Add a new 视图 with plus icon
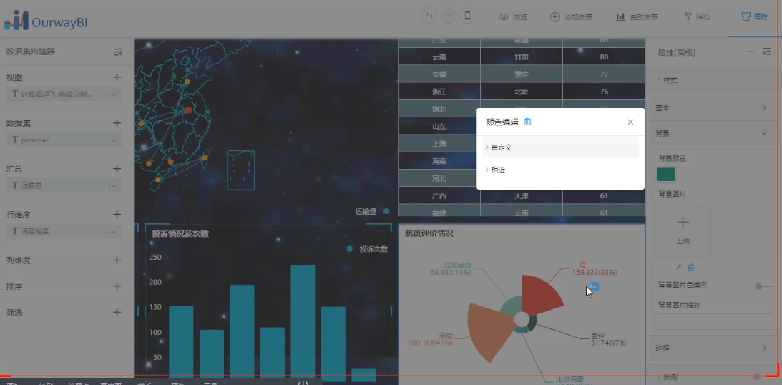Image resolution: width=782 pixels, height=385 pixels. [x=117, y=77]
